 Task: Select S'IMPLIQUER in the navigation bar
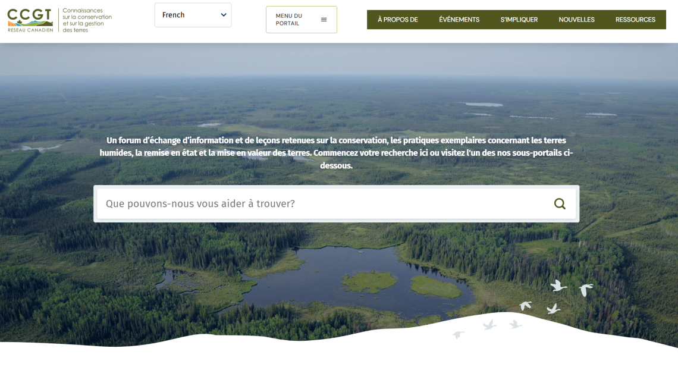519,19
